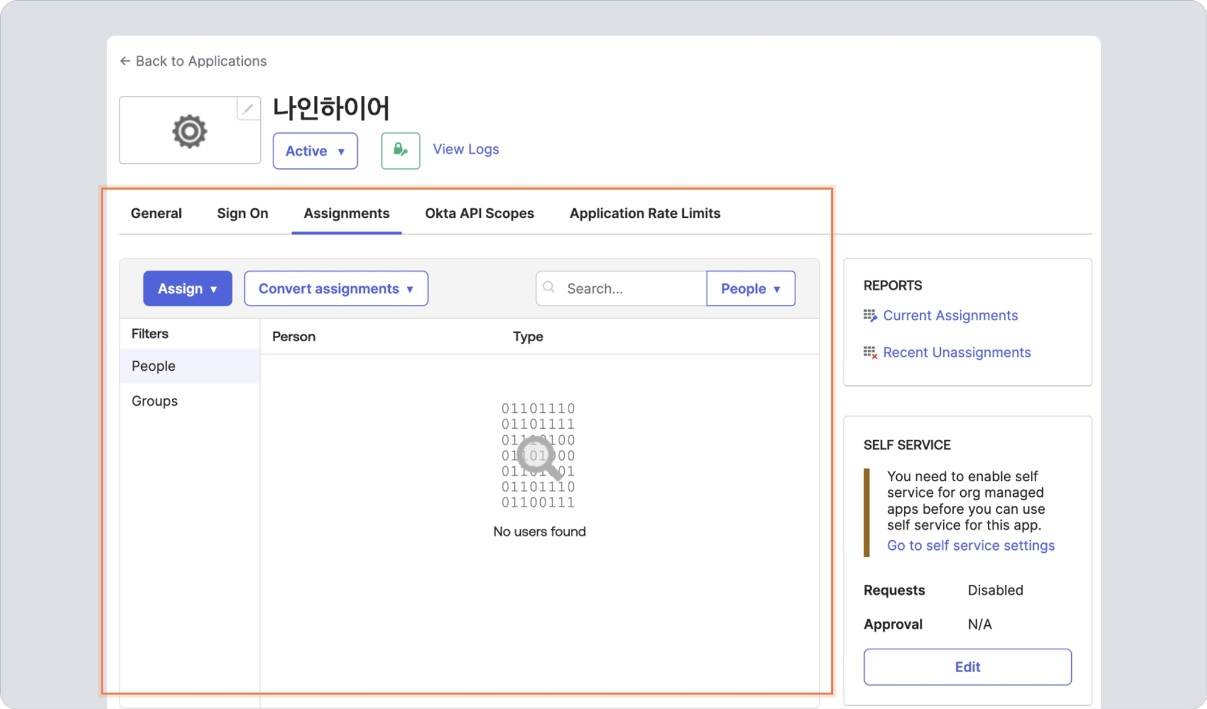
Task: Expand the Assign dropdown button
Action: pos(187,288)
